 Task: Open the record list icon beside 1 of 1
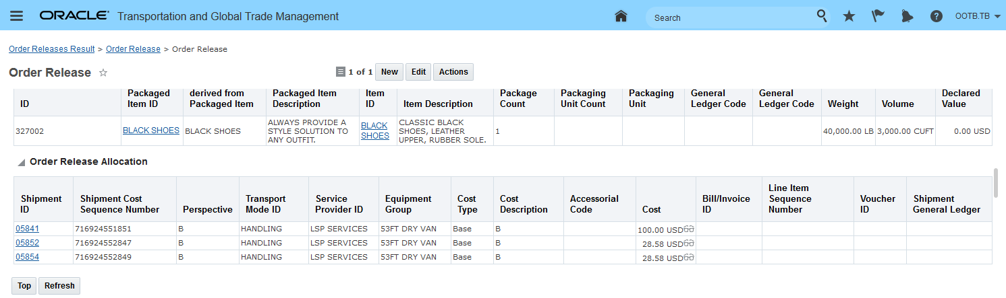point(341,72)
